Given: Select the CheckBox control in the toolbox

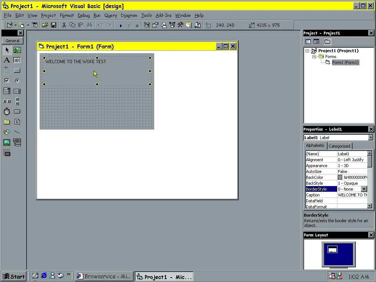Looking at the screenshot, I should click(x=7, y=80).
